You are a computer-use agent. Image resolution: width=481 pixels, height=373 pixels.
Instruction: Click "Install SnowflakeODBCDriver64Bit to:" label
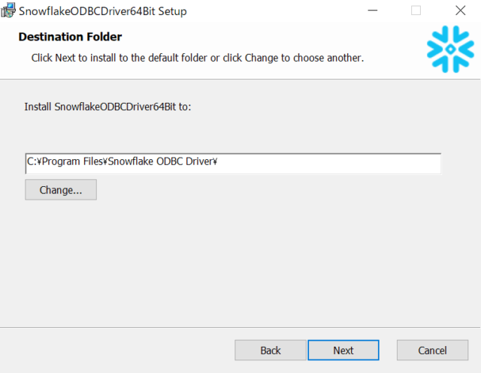pos(107,107)
